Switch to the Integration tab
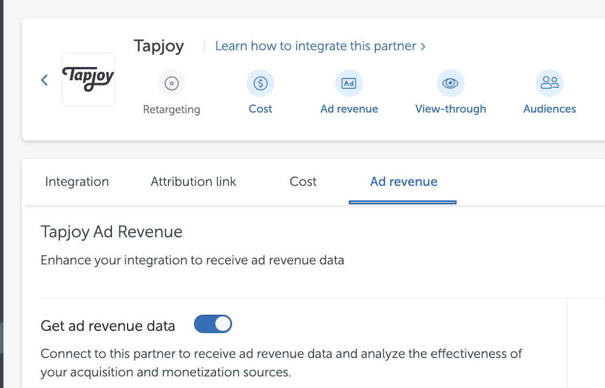Screen dimensions: 605x388 pyautogui.click(x=77, y=181)
